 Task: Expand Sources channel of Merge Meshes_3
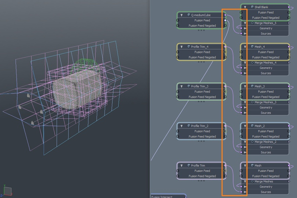point(244,113)
